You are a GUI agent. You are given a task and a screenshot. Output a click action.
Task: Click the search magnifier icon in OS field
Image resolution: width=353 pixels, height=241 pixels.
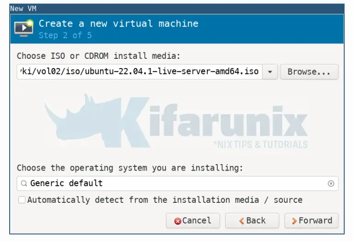click(x=24, y=184)
